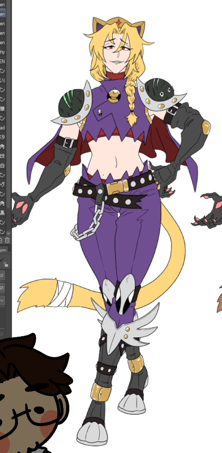Click the duplicate sub tool icon beside trash
The image size is (222, 453).
[1, 240]
